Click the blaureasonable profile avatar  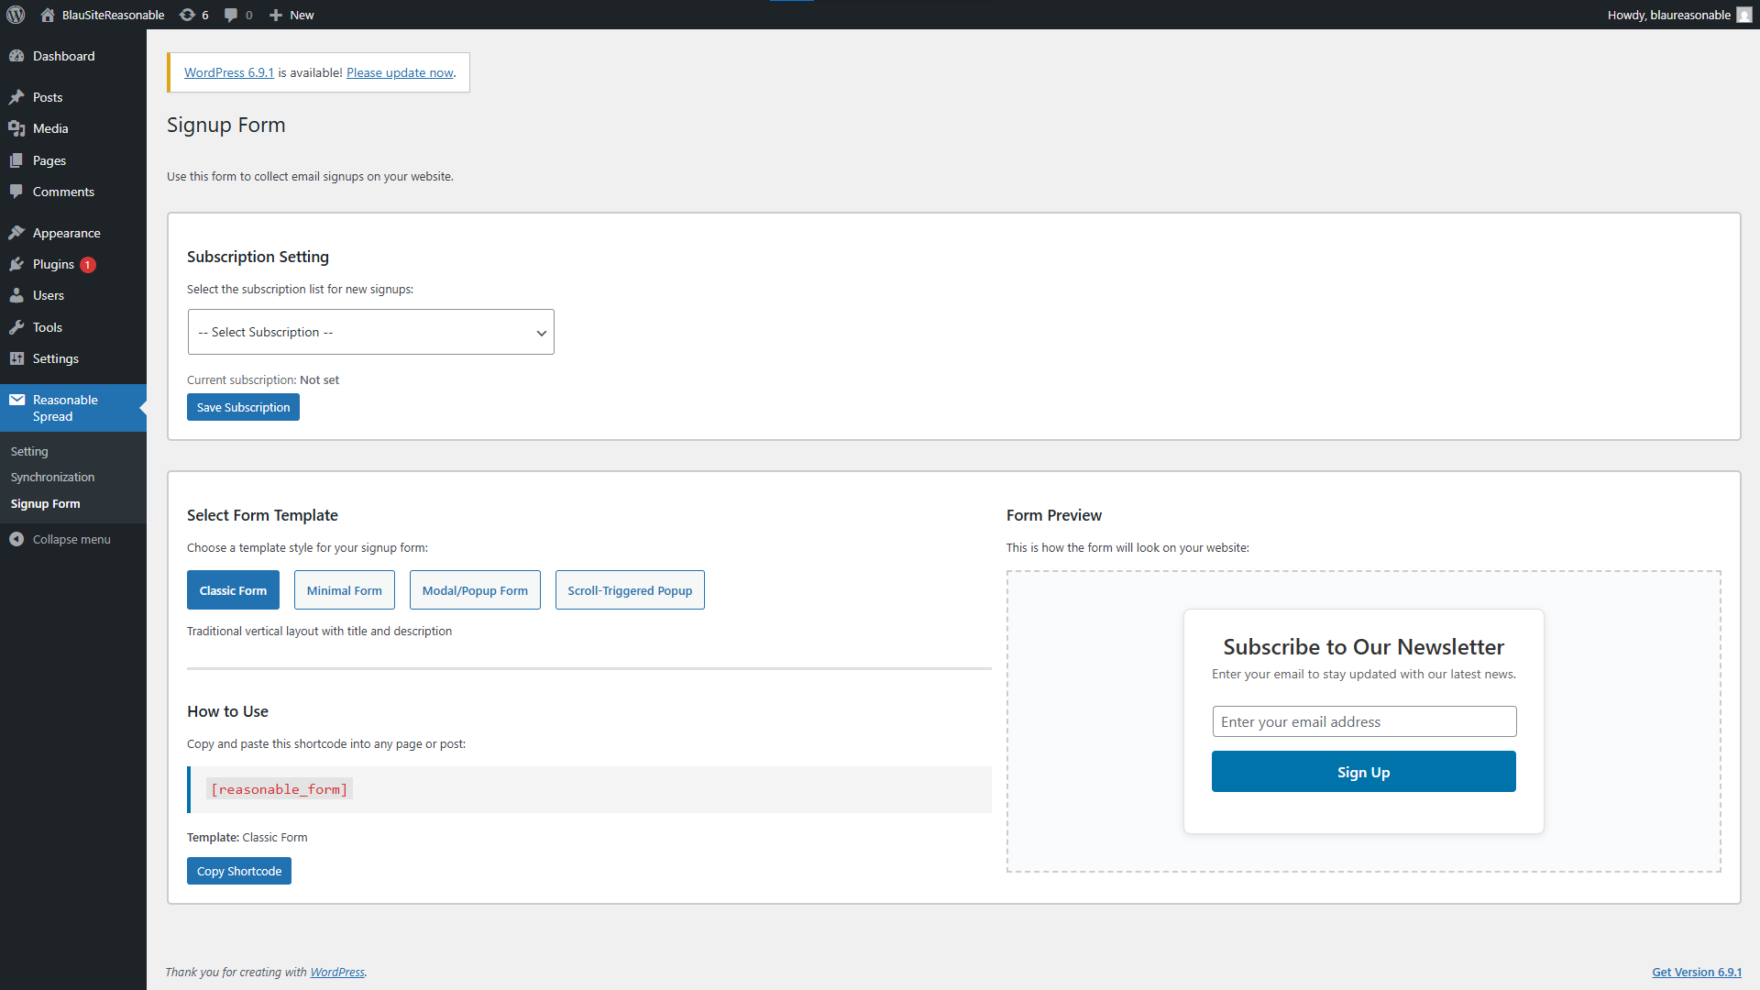(x=1743, y=15)
